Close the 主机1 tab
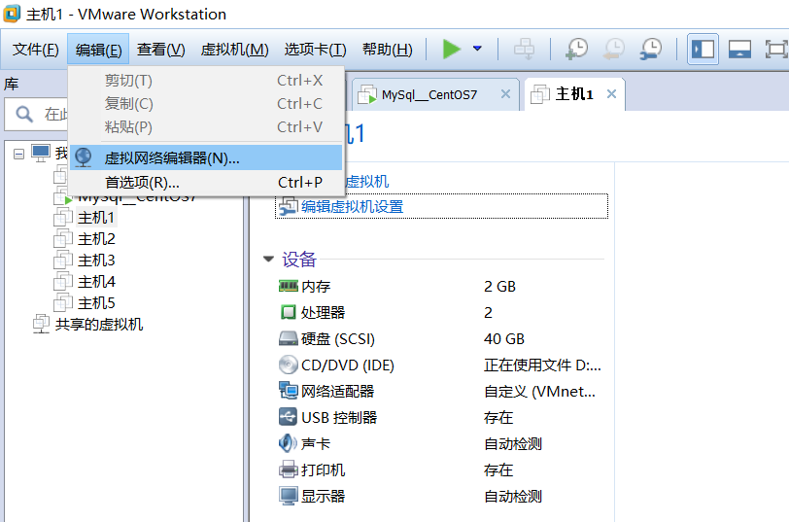Viewport: 789px width, 522px height. (x=611, y=94)
